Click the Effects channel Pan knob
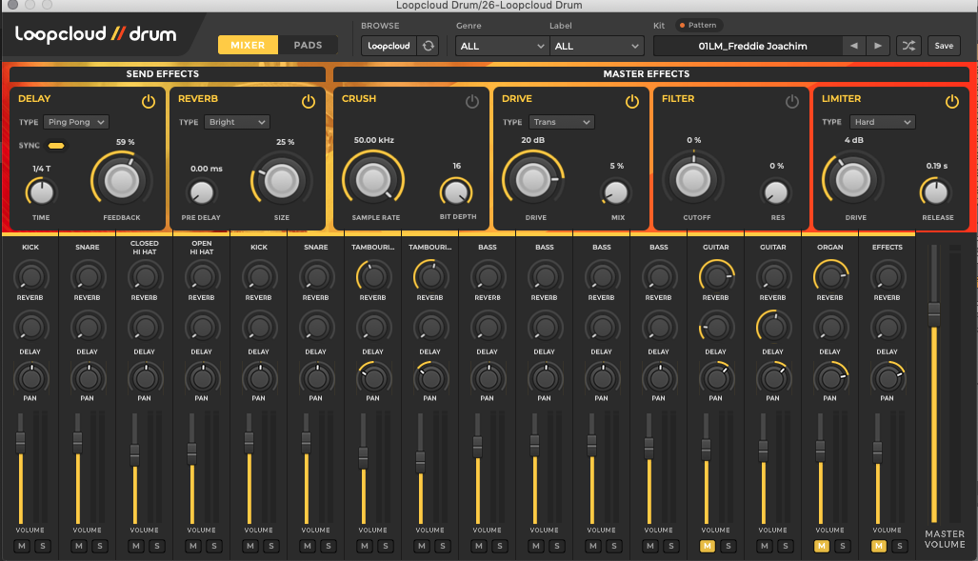978x561 pixels. click(x=887, y=377)
